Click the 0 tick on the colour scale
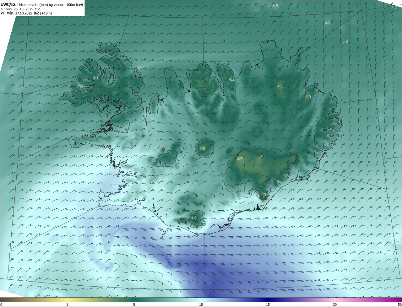The height and width of the screenshot is (307, 402). click(x=1, y=304)
